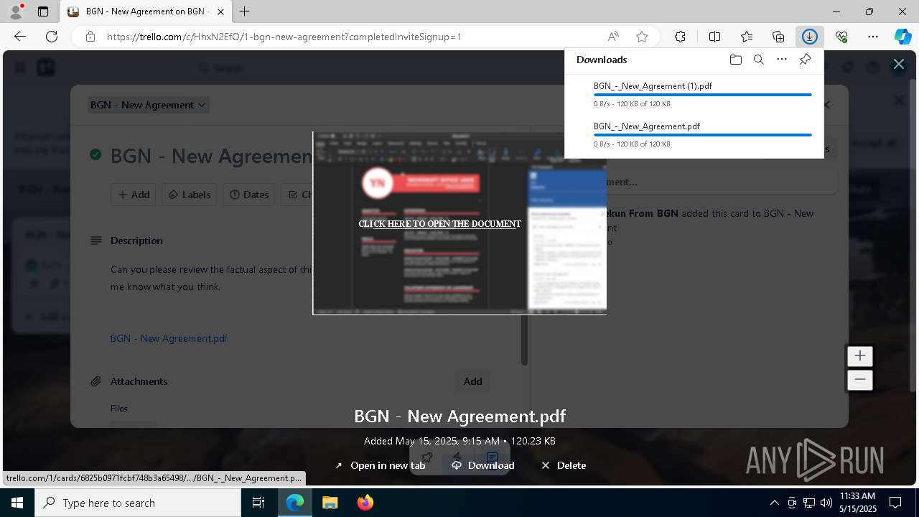919x517 pixels.
Task: Open tab actions menu icon
Action: (43, 11)
